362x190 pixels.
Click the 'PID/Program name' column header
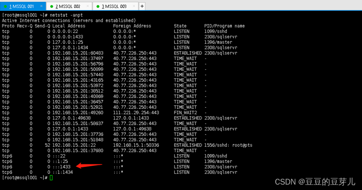(x=224, y=26)
